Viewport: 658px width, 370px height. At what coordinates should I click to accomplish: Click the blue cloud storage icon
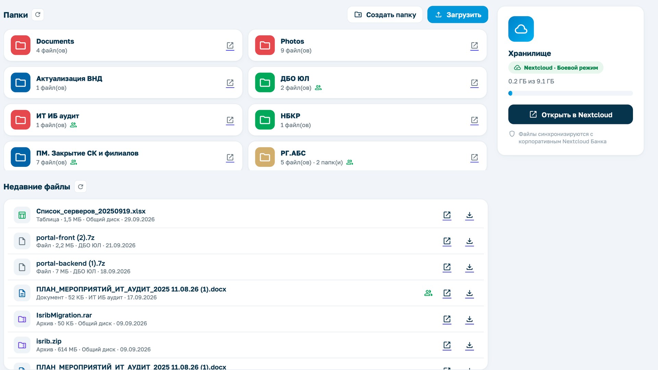pyautogui.click(x=521, y=29)
